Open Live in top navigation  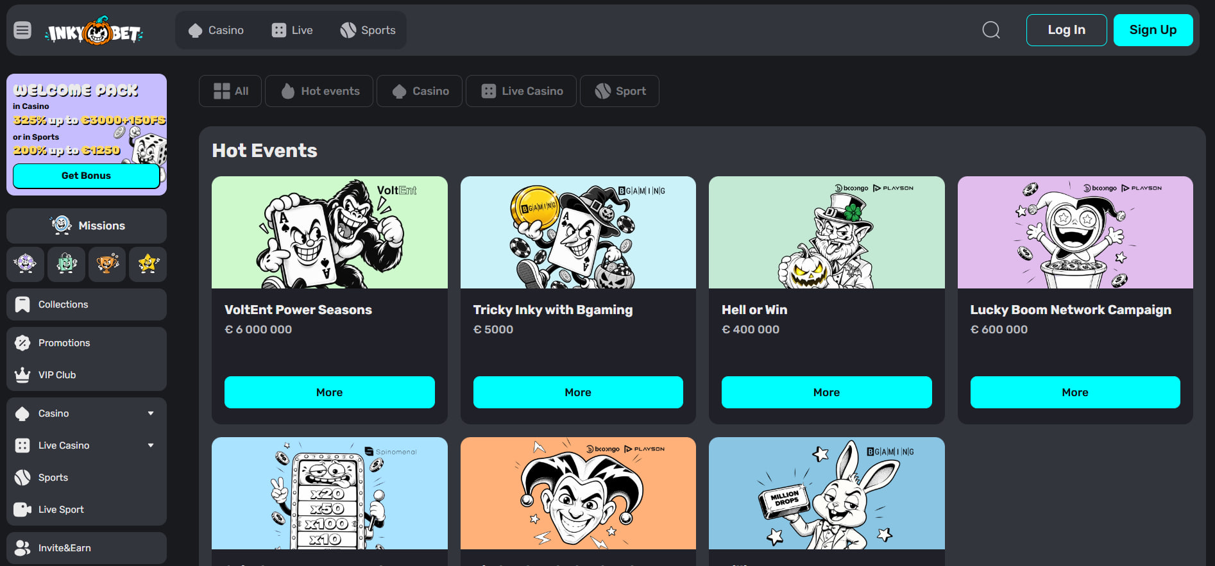coord(292,30)
